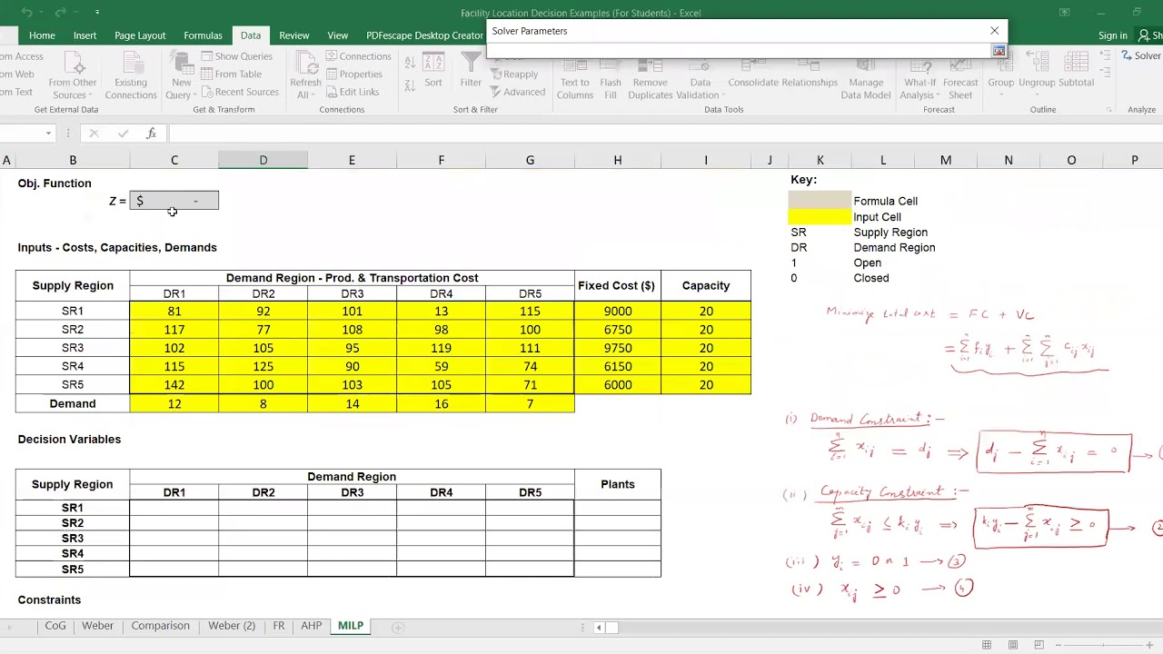Open the Sort dialog
This screenshot has height=654, width=1163.
pyautogui.click(x=433, y=71)
